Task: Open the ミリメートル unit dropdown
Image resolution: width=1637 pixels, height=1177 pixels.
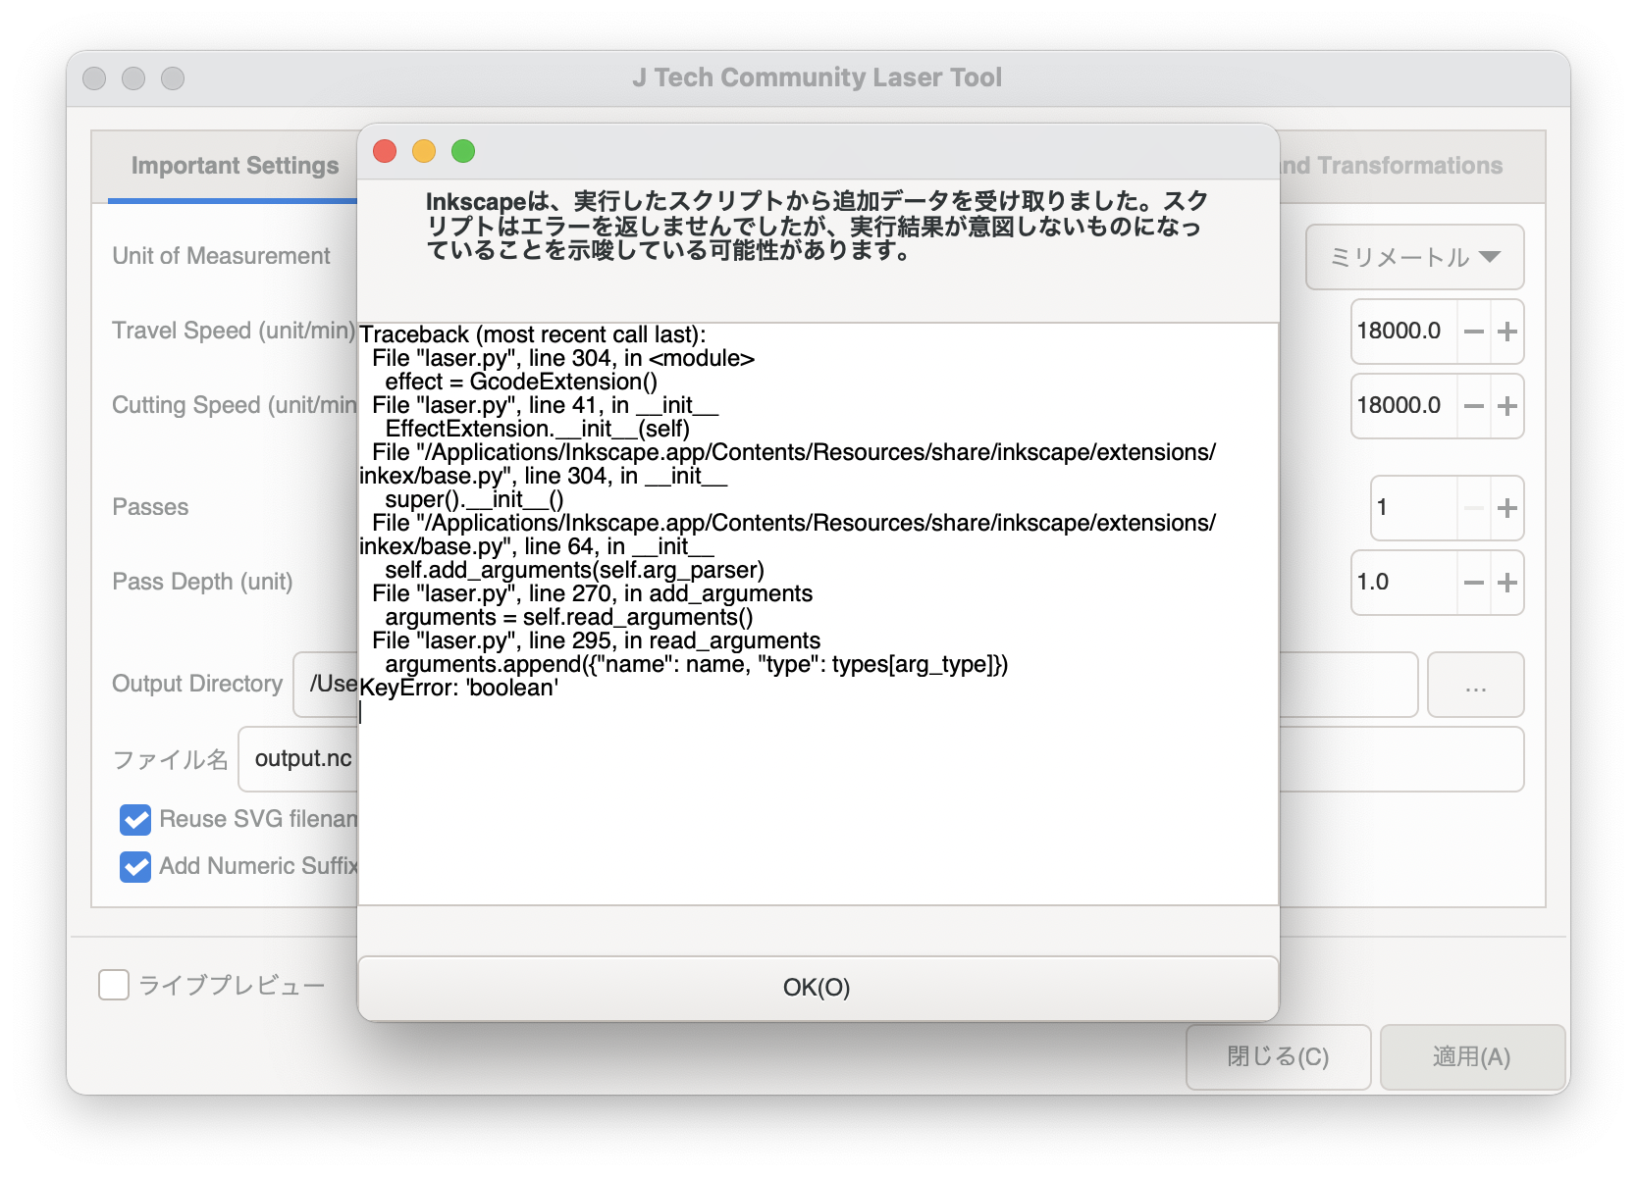Action: tap(1413, 256)
